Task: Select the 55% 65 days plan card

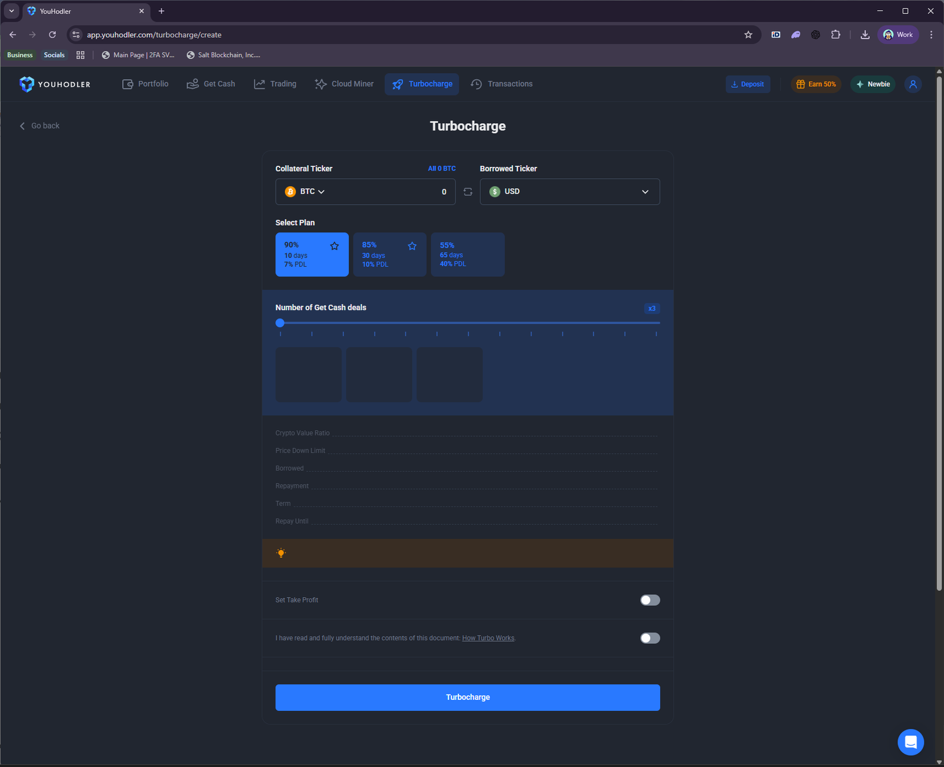Action: [x=467, y=254]
